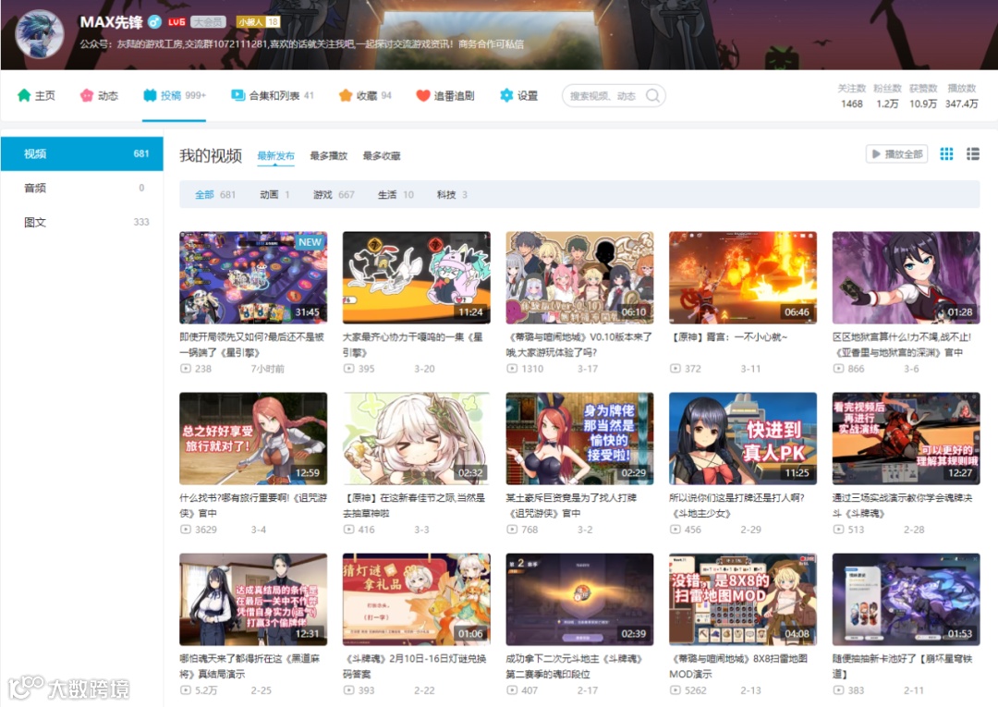The image size is (998, 707).
Task: Click the 大会员 membership badge
Action: tap(208, 21)
